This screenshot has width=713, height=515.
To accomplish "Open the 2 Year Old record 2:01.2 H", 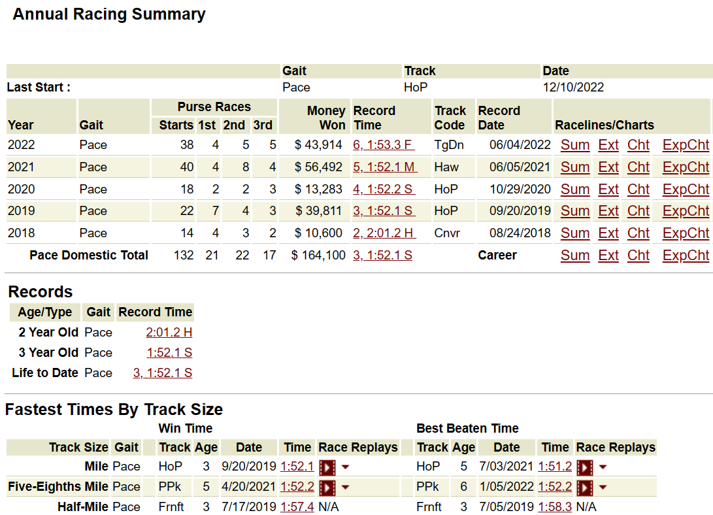I will [169, 333].
